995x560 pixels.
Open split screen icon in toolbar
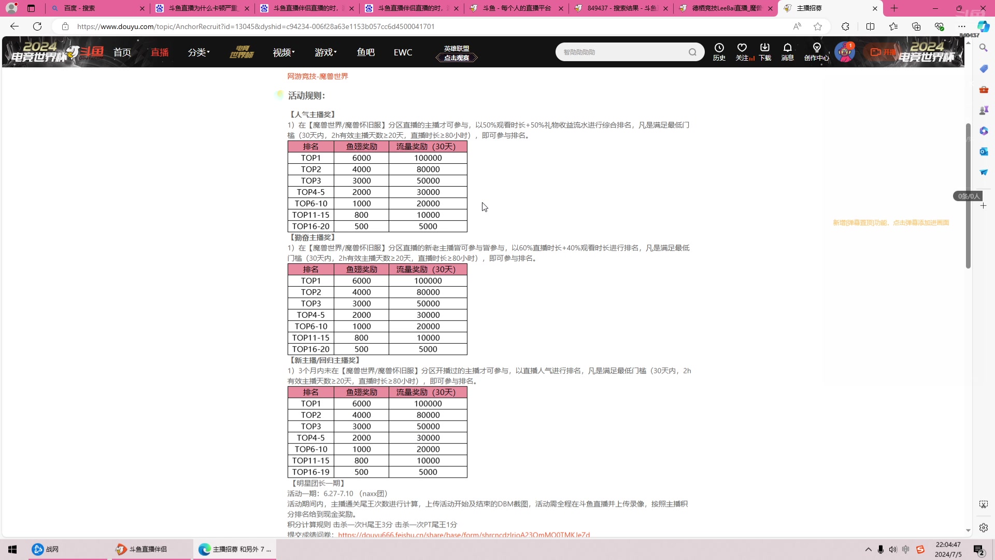click(870, 26)
